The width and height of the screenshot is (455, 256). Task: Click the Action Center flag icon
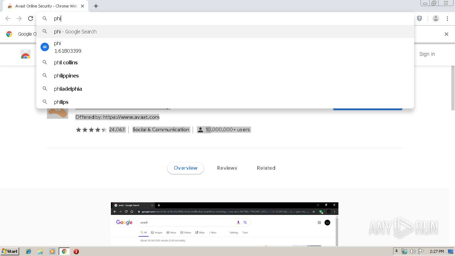[421, 251]
